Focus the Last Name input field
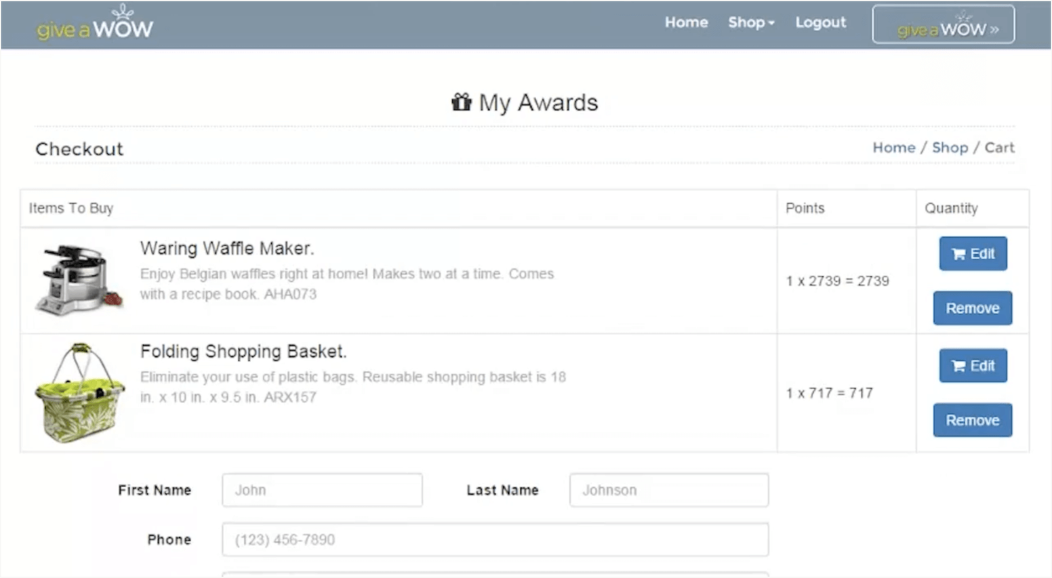The height and width of the screenshot is (578, 1052). pyautogui.click(x=669, y=490)
